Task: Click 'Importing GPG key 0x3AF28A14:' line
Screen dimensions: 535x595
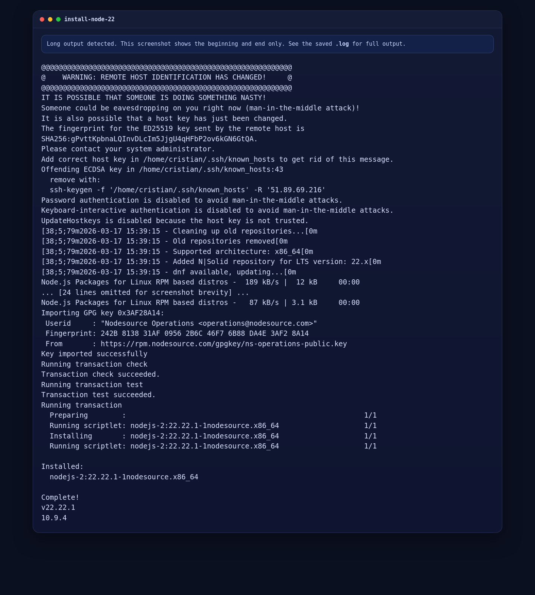Action: [103, 313]
